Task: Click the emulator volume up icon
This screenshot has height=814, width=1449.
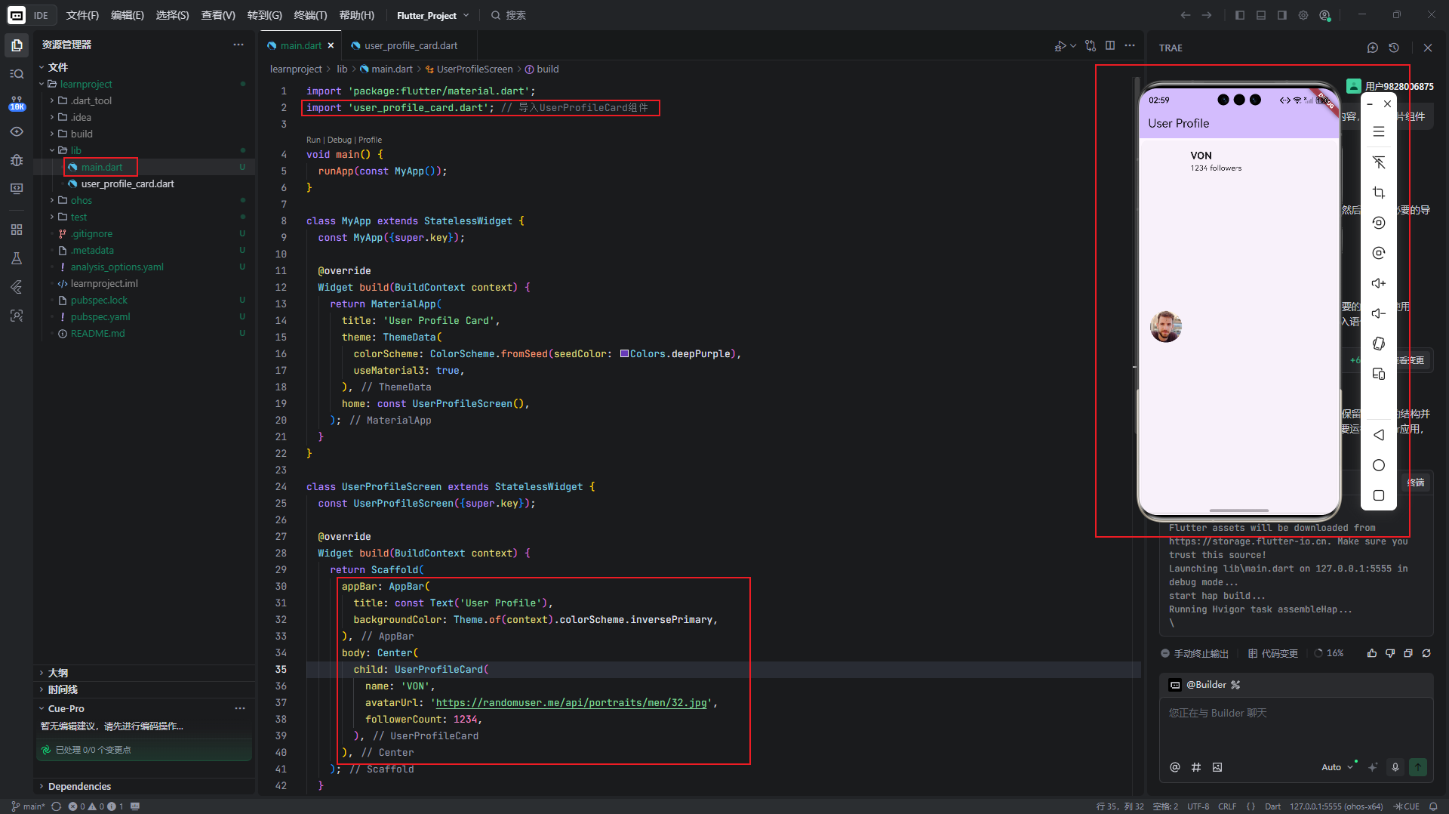Action: (x=1379, y=283)
